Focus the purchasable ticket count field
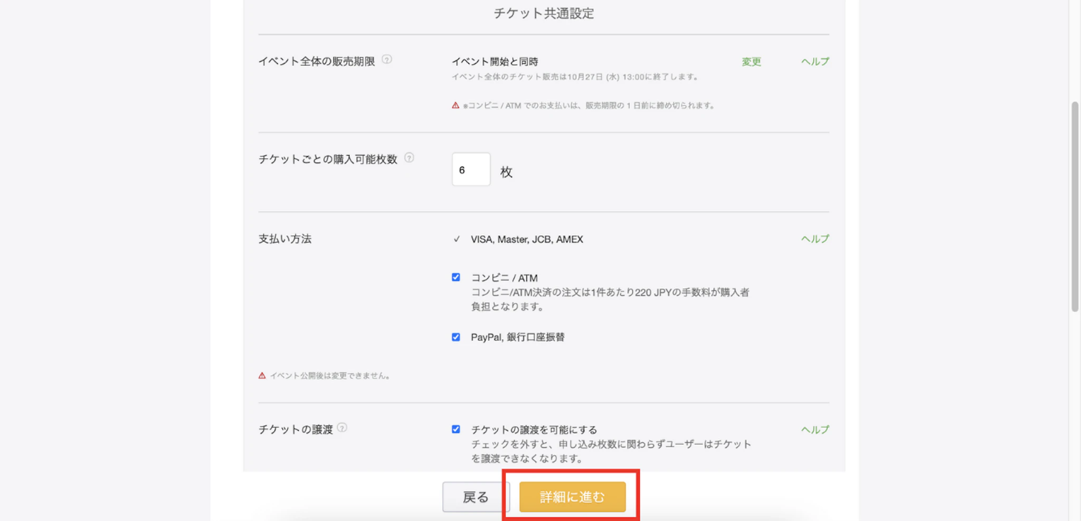This screenshot has height=521, width=1081. pyautogui.click(x=471, y=169)
